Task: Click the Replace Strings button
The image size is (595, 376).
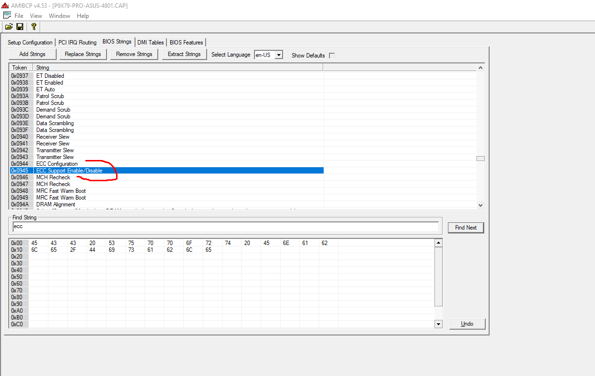Action: click(x=83, y=54)
